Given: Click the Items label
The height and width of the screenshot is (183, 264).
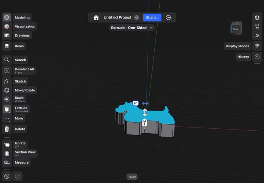Looking at the screenshot, I should pos(19,46).
